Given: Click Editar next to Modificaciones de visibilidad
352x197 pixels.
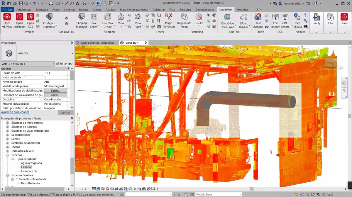Looking at the screenshot, I should tap(55, 91).
